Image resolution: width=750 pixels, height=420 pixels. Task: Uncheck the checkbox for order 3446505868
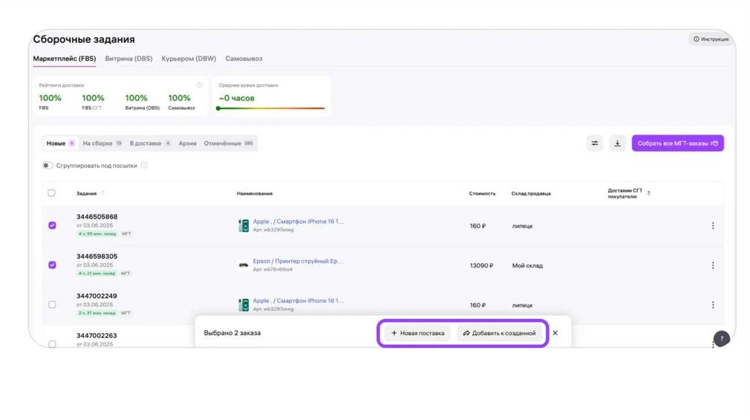52,225
